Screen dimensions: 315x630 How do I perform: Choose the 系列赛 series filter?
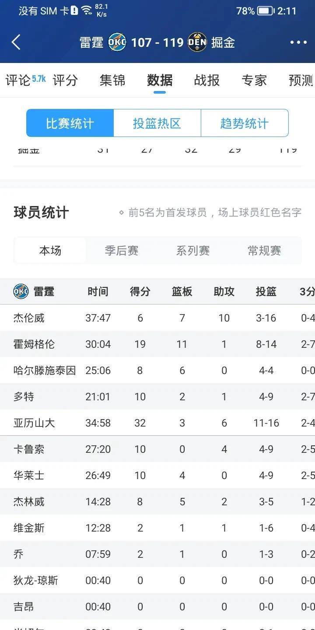[x=193, y=251]
